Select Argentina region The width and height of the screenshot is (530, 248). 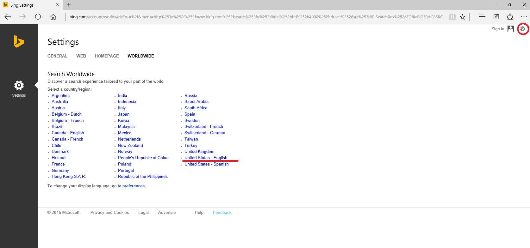point(60,95)
